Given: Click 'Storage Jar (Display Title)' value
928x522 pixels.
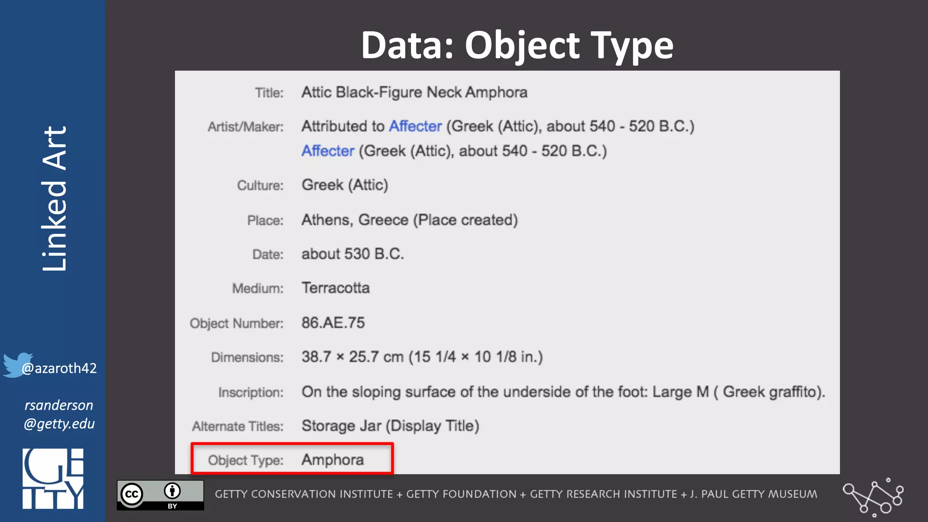Looking at the screenshot, I should 391,425.
